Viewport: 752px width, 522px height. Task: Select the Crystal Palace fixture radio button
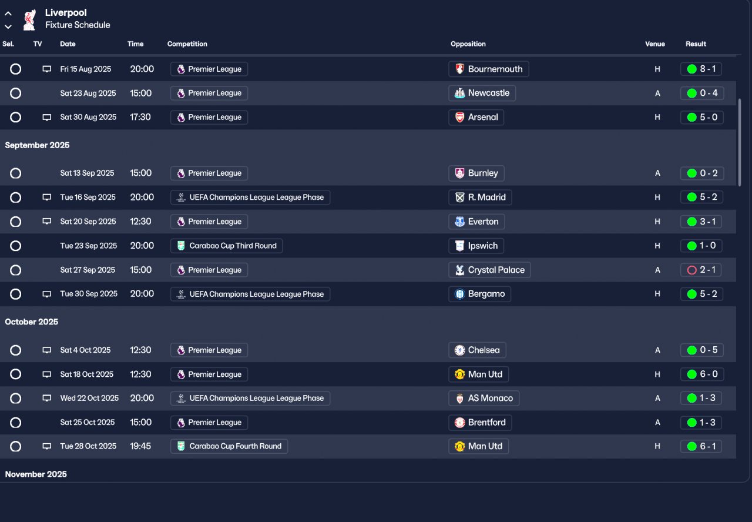[x=16, y=270]
